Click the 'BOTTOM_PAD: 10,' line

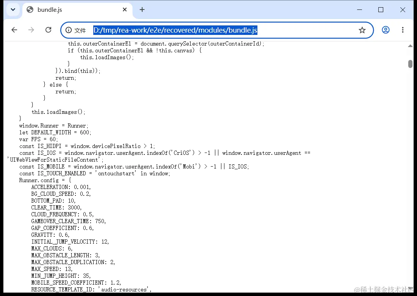[x=53, y=201]
